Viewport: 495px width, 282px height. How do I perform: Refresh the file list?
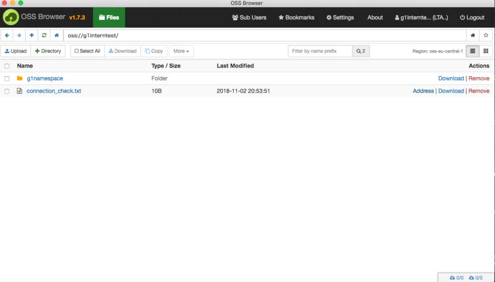[44, 35]
